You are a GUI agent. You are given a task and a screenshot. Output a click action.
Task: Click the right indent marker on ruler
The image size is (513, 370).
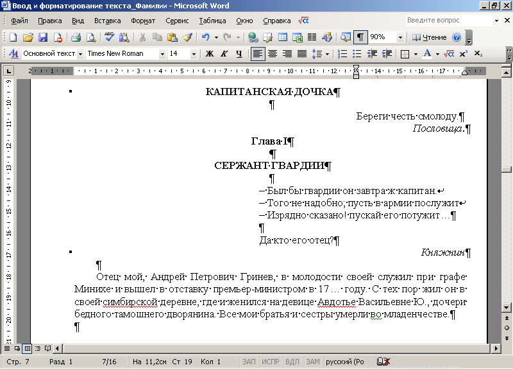point(464,73)
